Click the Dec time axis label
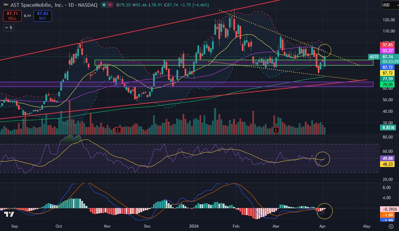This screenshot has height=231, width=399. point(147,226)
